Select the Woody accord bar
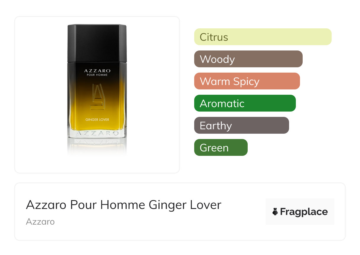 pos(248,59)
